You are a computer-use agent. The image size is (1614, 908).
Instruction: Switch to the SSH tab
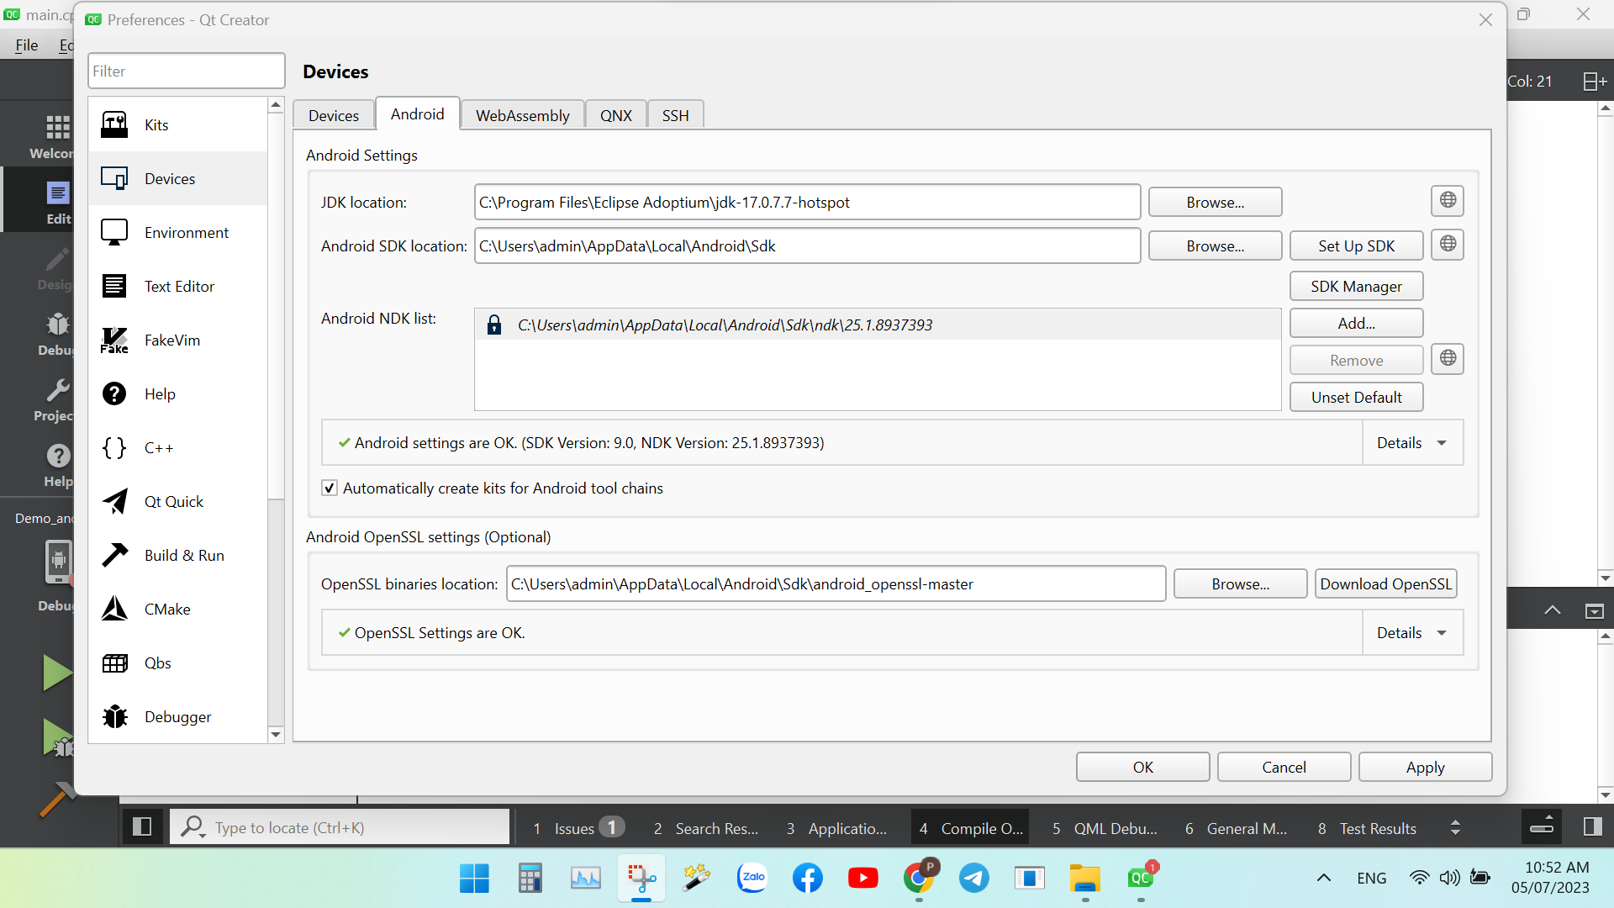pos(675,115)
